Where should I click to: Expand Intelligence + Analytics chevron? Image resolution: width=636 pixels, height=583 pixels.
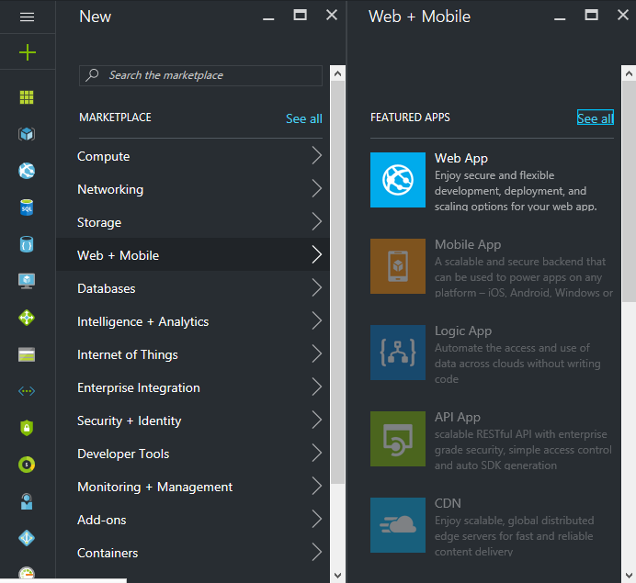tap(317, 320)
